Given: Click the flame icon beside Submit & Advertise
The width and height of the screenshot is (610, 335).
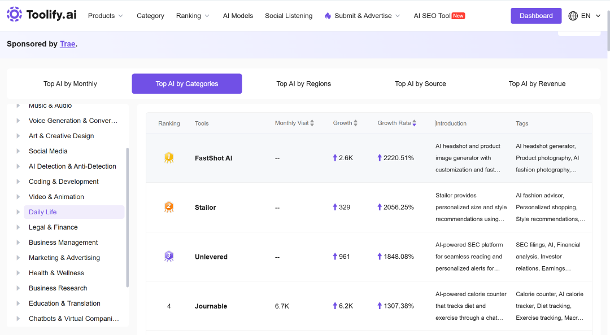Looking at the screenshot, I should pyautogui.click(x=328, y=16).
